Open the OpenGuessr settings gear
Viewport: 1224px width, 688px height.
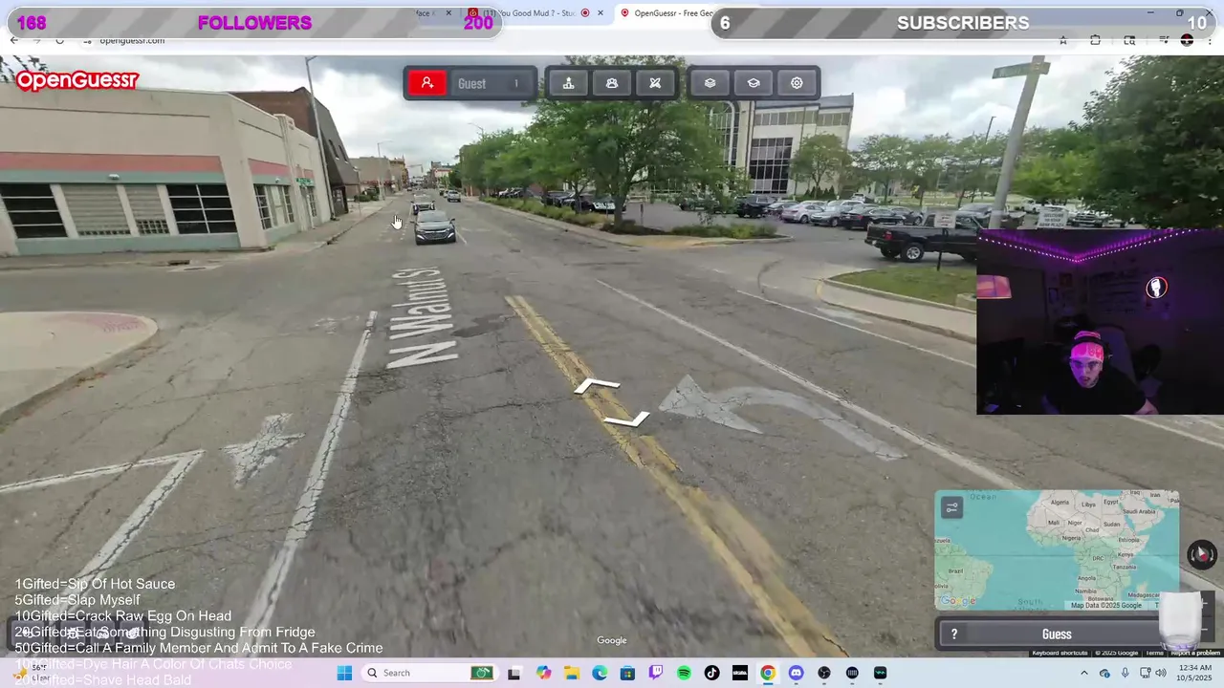click(797, 83)
